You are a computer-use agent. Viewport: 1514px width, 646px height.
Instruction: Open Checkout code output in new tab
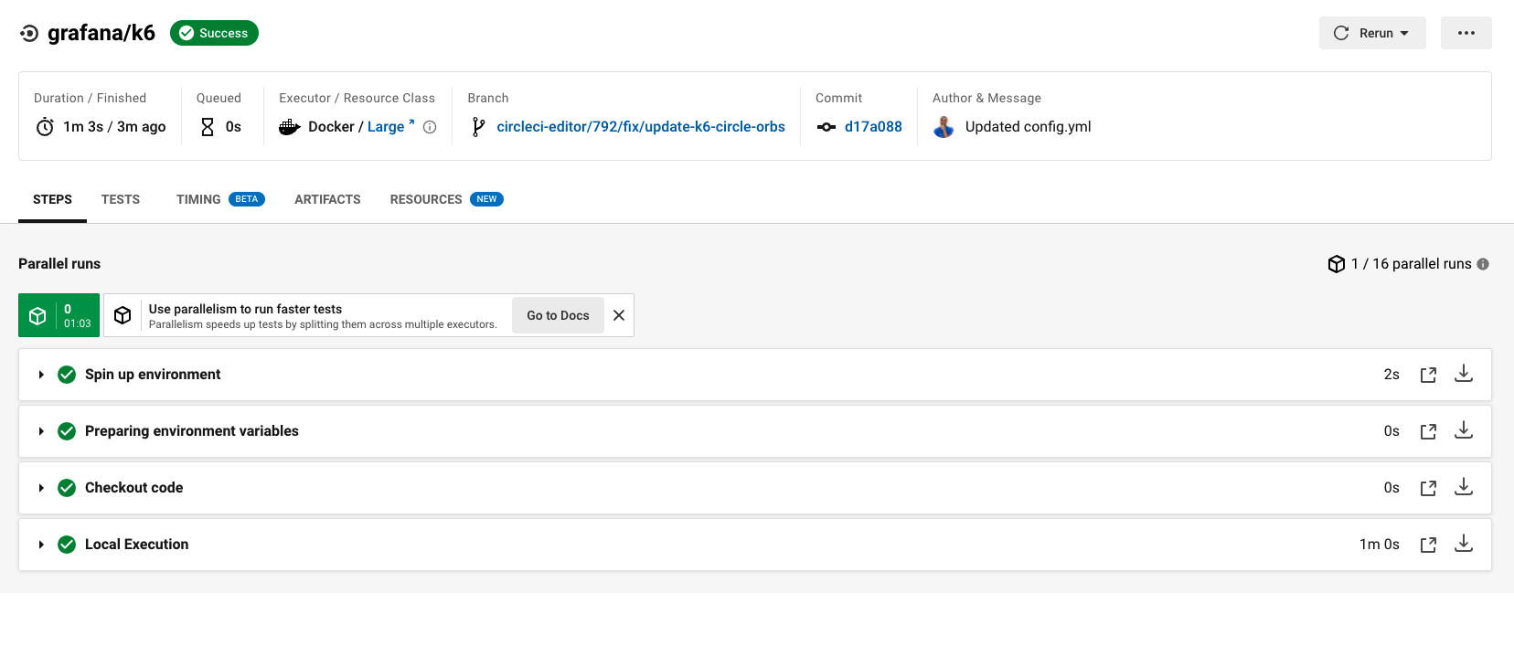coord(1428,488)
